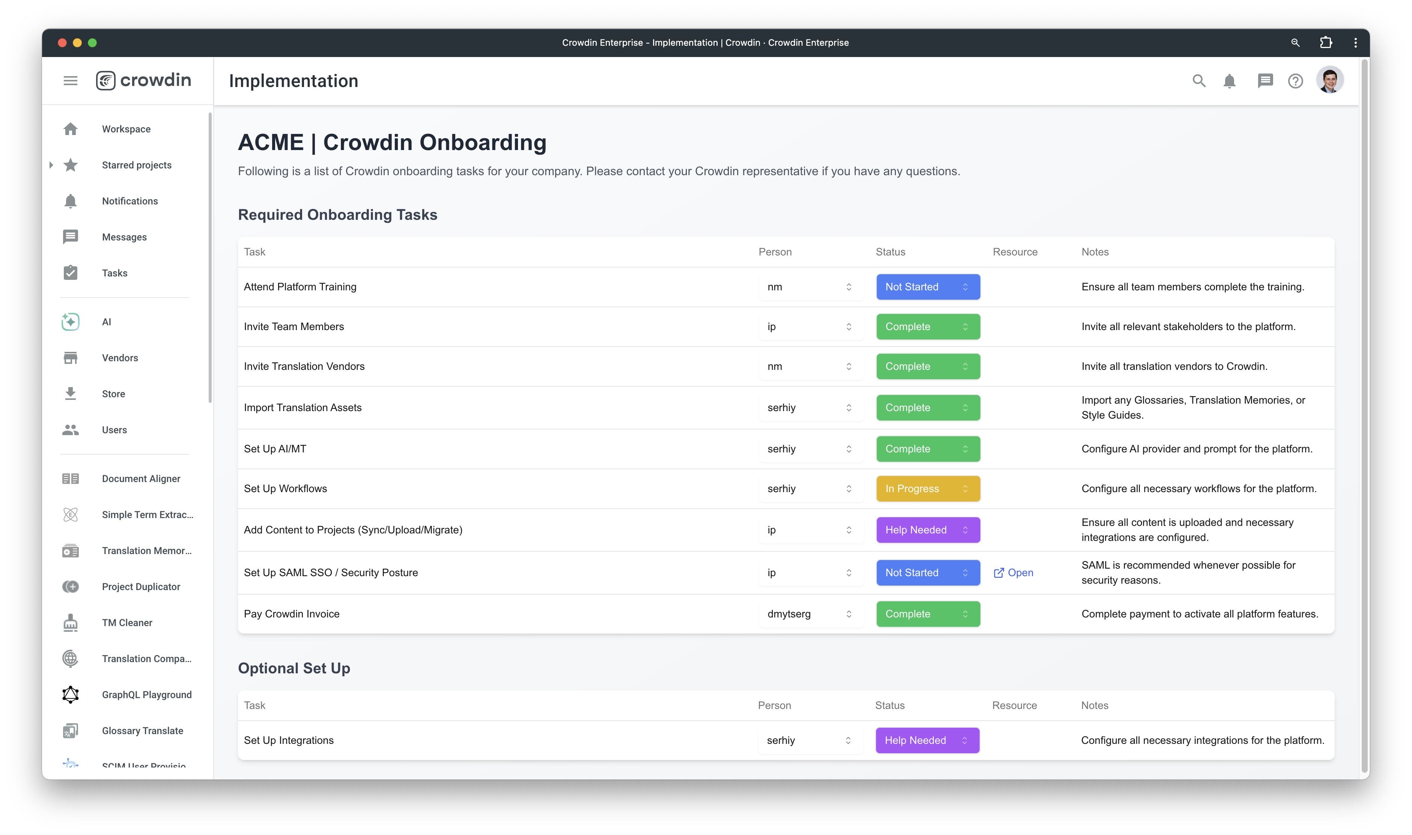Click the Simple Term Extractor icon
The width and height of the screenshot is (1412, 835).
(x=71, y=515)
